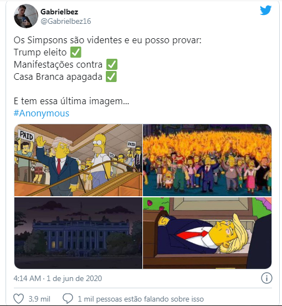Click the 3,9 mil likes count
Viewport: 282px width, 306px height.
(39, 299)
